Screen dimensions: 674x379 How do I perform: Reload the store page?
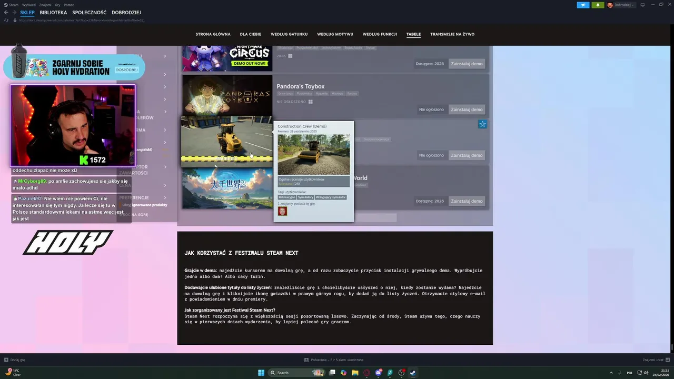(6, 20)
